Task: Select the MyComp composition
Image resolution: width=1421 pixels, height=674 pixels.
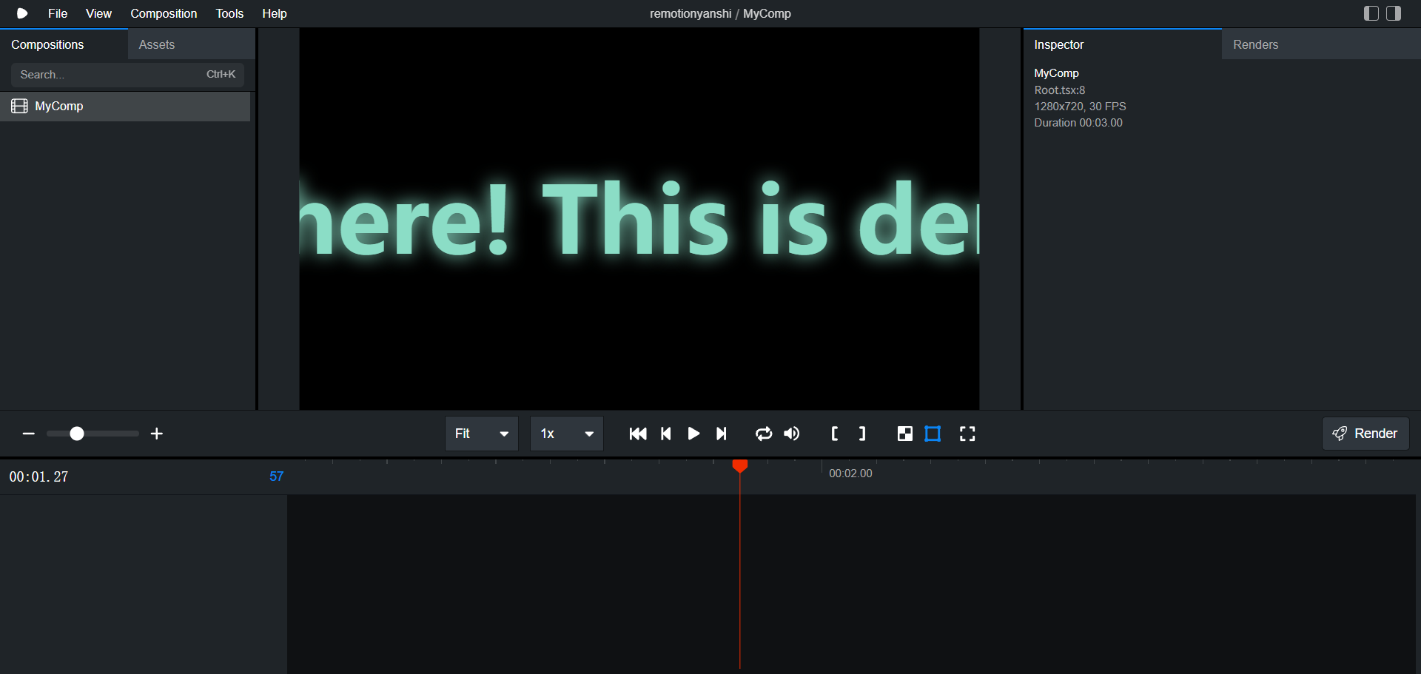Action: tap(125, 107)
